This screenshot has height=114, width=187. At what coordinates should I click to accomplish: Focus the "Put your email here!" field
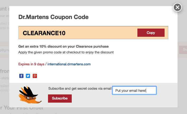134,90
